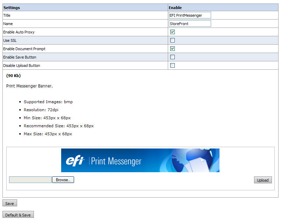281x221 pixels.
Task: Click the Title row label
Action: coord(7,15)
